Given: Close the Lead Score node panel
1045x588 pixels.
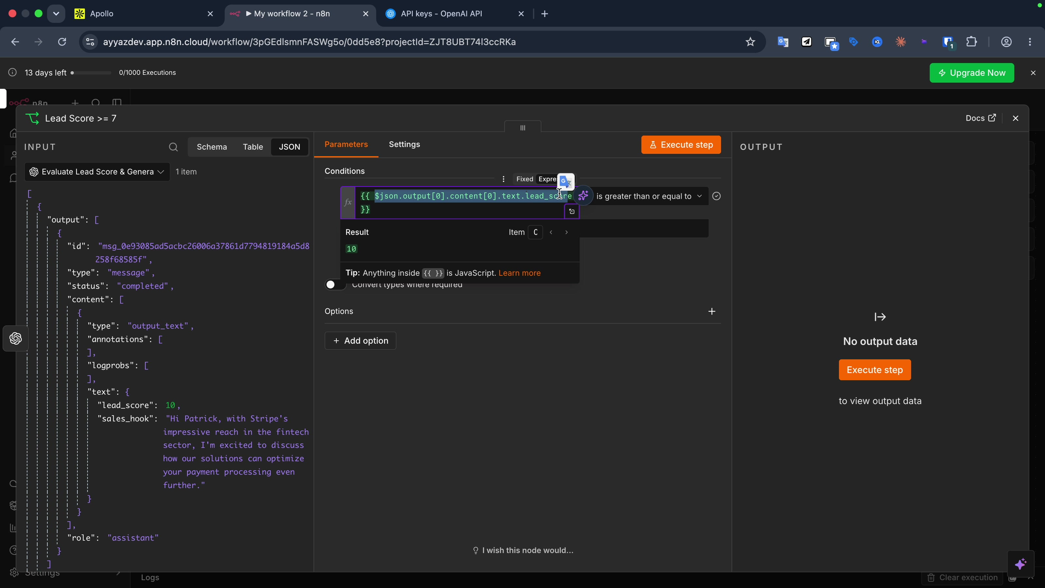Looking at the screenshot, I should (x=1015, y=118).
